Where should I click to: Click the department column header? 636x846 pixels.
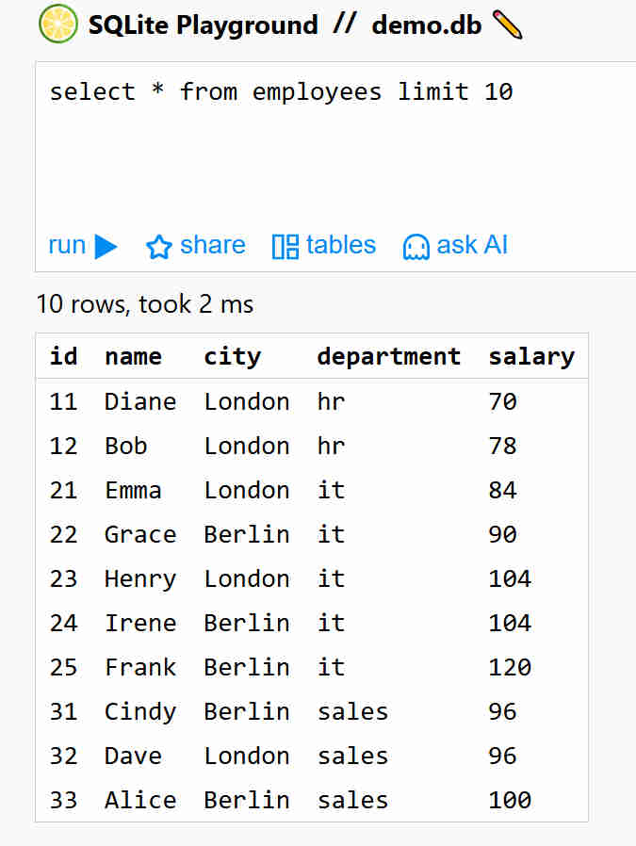388,357
